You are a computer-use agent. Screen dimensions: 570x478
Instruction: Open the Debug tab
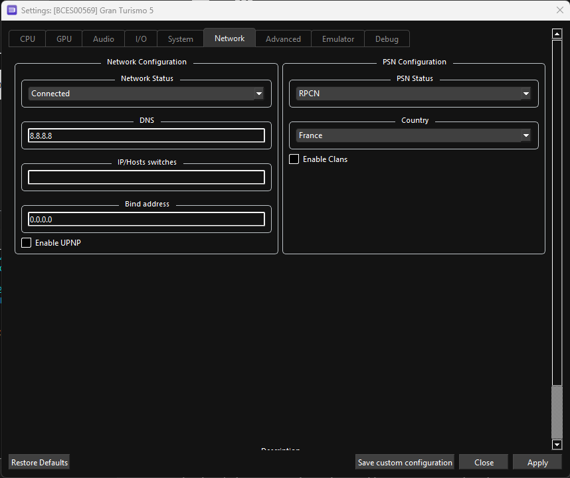[387, 39]
